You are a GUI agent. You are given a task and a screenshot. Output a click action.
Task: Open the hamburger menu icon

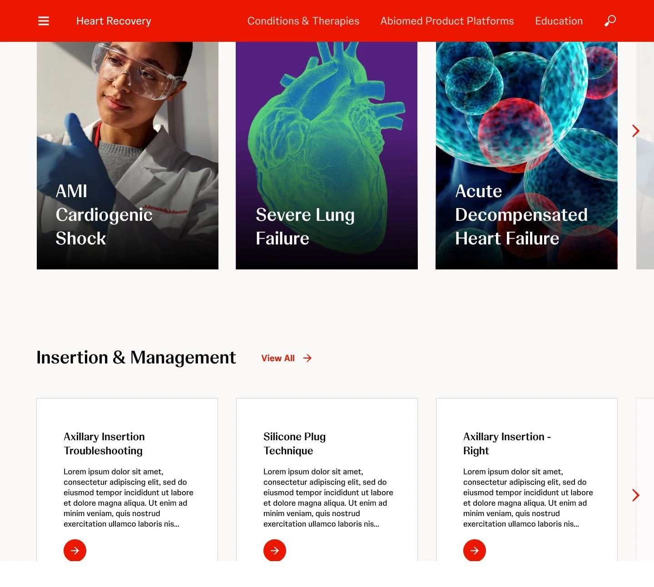point(44,21)
